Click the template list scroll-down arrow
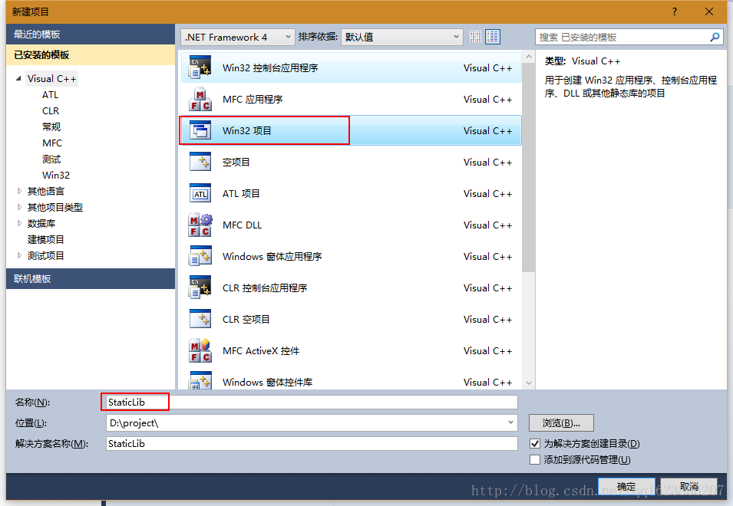 [529, 383]
